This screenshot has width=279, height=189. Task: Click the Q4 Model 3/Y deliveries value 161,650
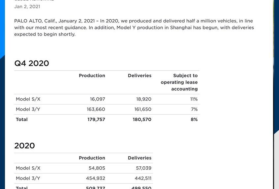142,109
